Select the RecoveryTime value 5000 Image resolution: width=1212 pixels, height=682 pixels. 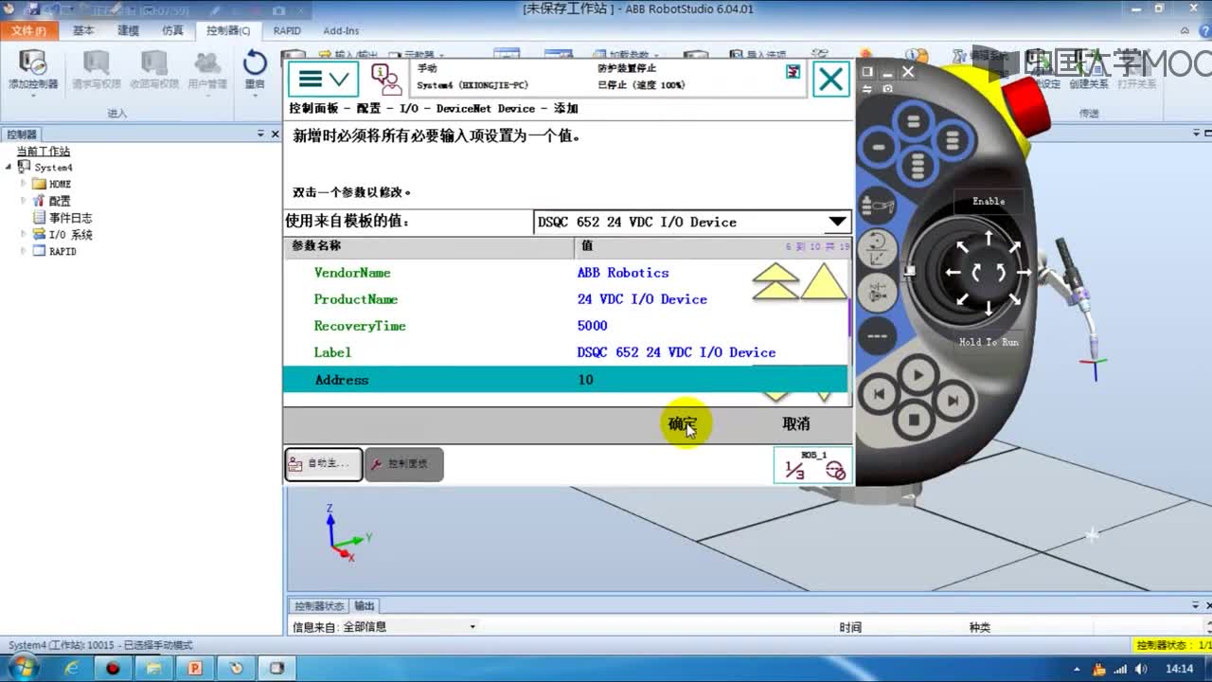coord(593,326)
